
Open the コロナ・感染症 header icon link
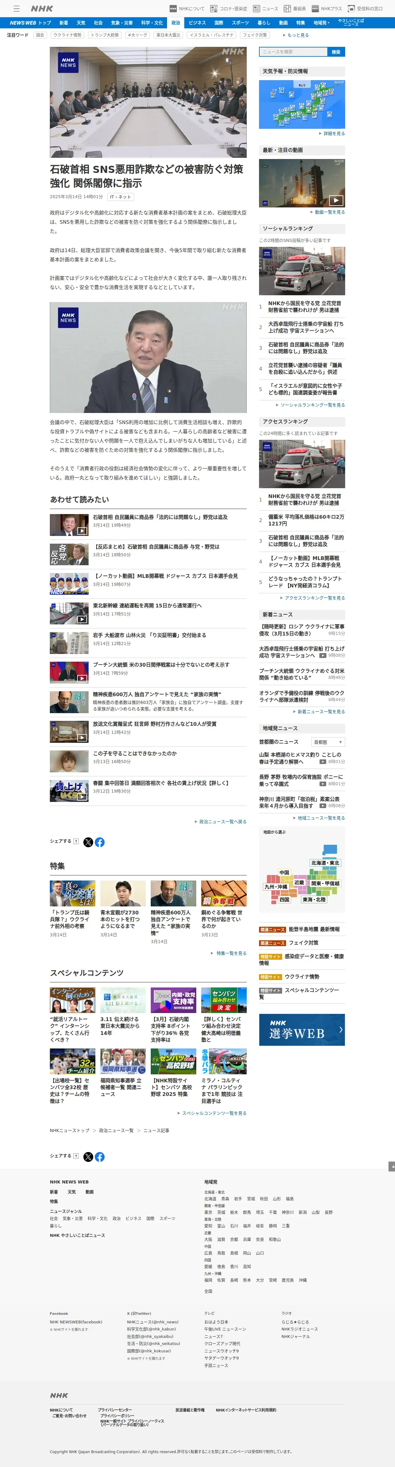point(229,9)
